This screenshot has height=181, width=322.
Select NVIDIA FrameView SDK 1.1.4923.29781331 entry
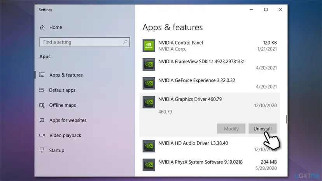[201, 62]
